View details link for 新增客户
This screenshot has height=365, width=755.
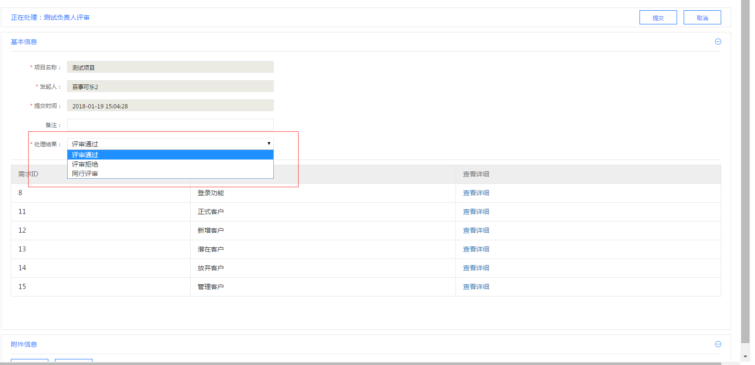coord(476,230)
